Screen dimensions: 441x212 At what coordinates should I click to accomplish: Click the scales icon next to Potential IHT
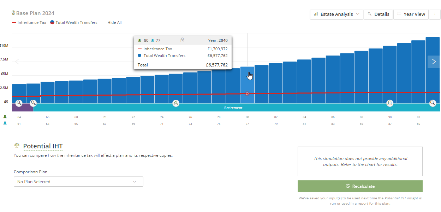click(17, 146)
